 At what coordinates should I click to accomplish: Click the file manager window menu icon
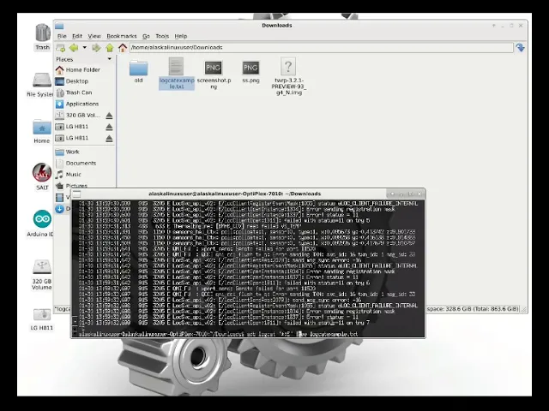coord(59,26)
